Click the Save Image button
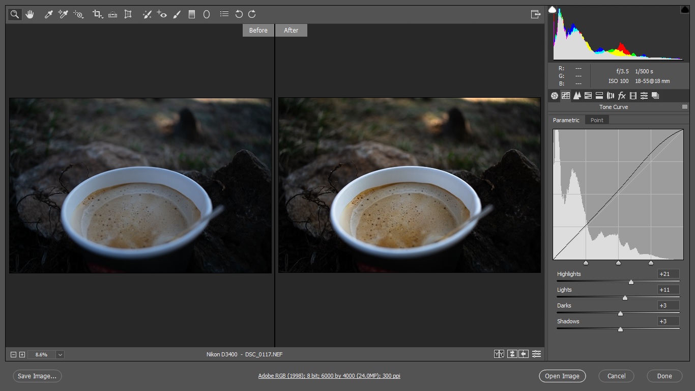 point(38,376)
